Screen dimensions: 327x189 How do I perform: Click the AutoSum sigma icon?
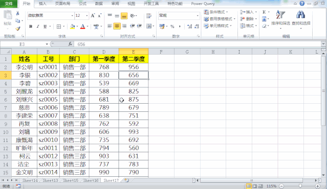tap(264, 12)
